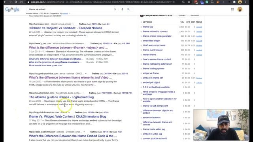Go back using the browser back arrow

click(x=5, y=2)
